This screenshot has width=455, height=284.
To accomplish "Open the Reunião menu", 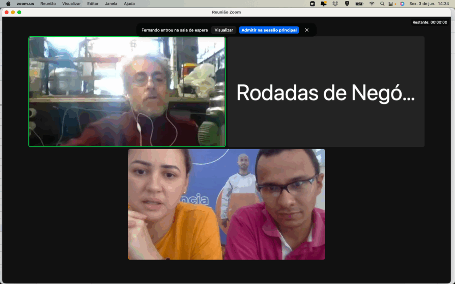I will click(x=48, y=4).
